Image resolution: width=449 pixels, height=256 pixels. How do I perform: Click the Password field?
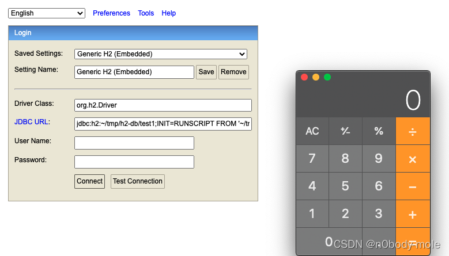tap(134, 162)
